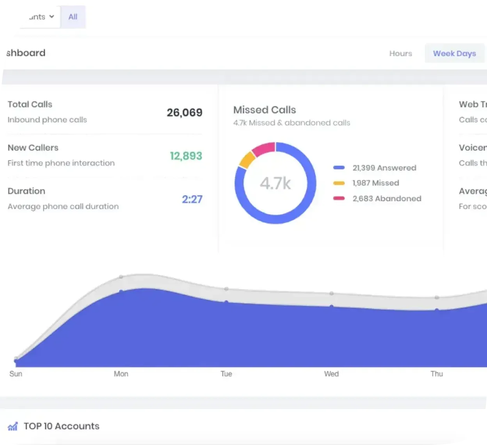Click 'Inbound phone calls' subtitle

[x=47, y=120]
